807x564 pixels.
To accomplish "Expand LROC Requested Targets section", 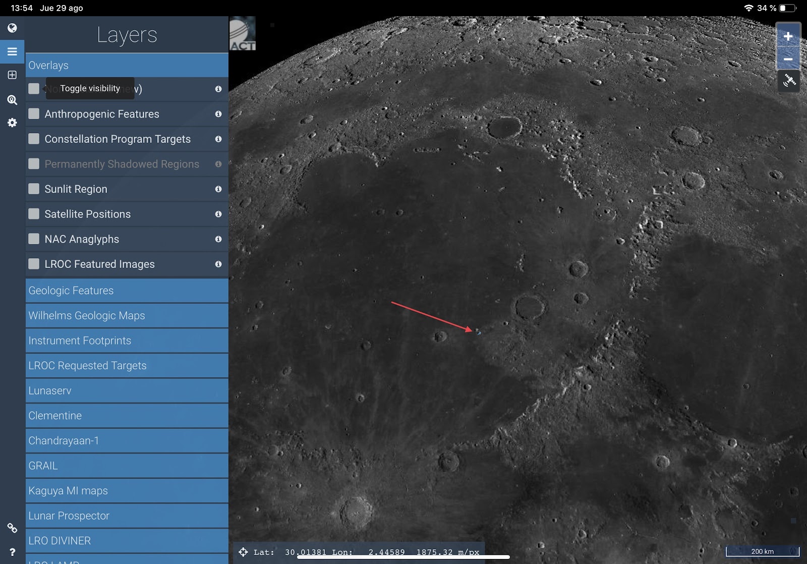I will pyautogui.click(x=127, y=365).
